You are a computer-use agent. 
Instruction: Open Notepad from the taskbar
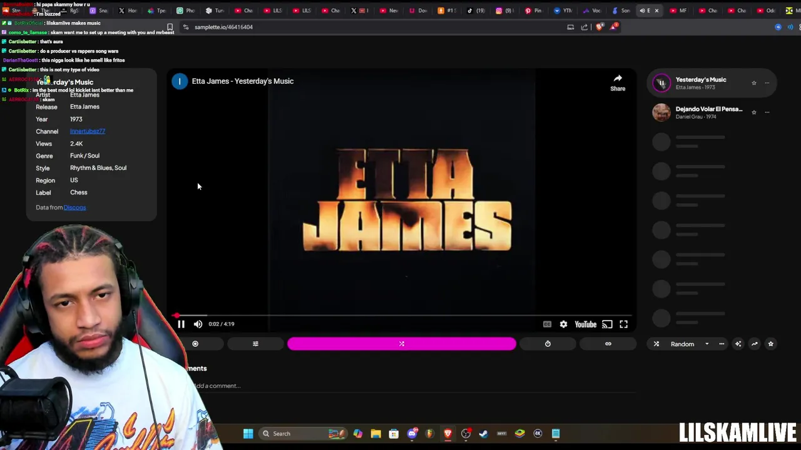[x=556, y=434]
